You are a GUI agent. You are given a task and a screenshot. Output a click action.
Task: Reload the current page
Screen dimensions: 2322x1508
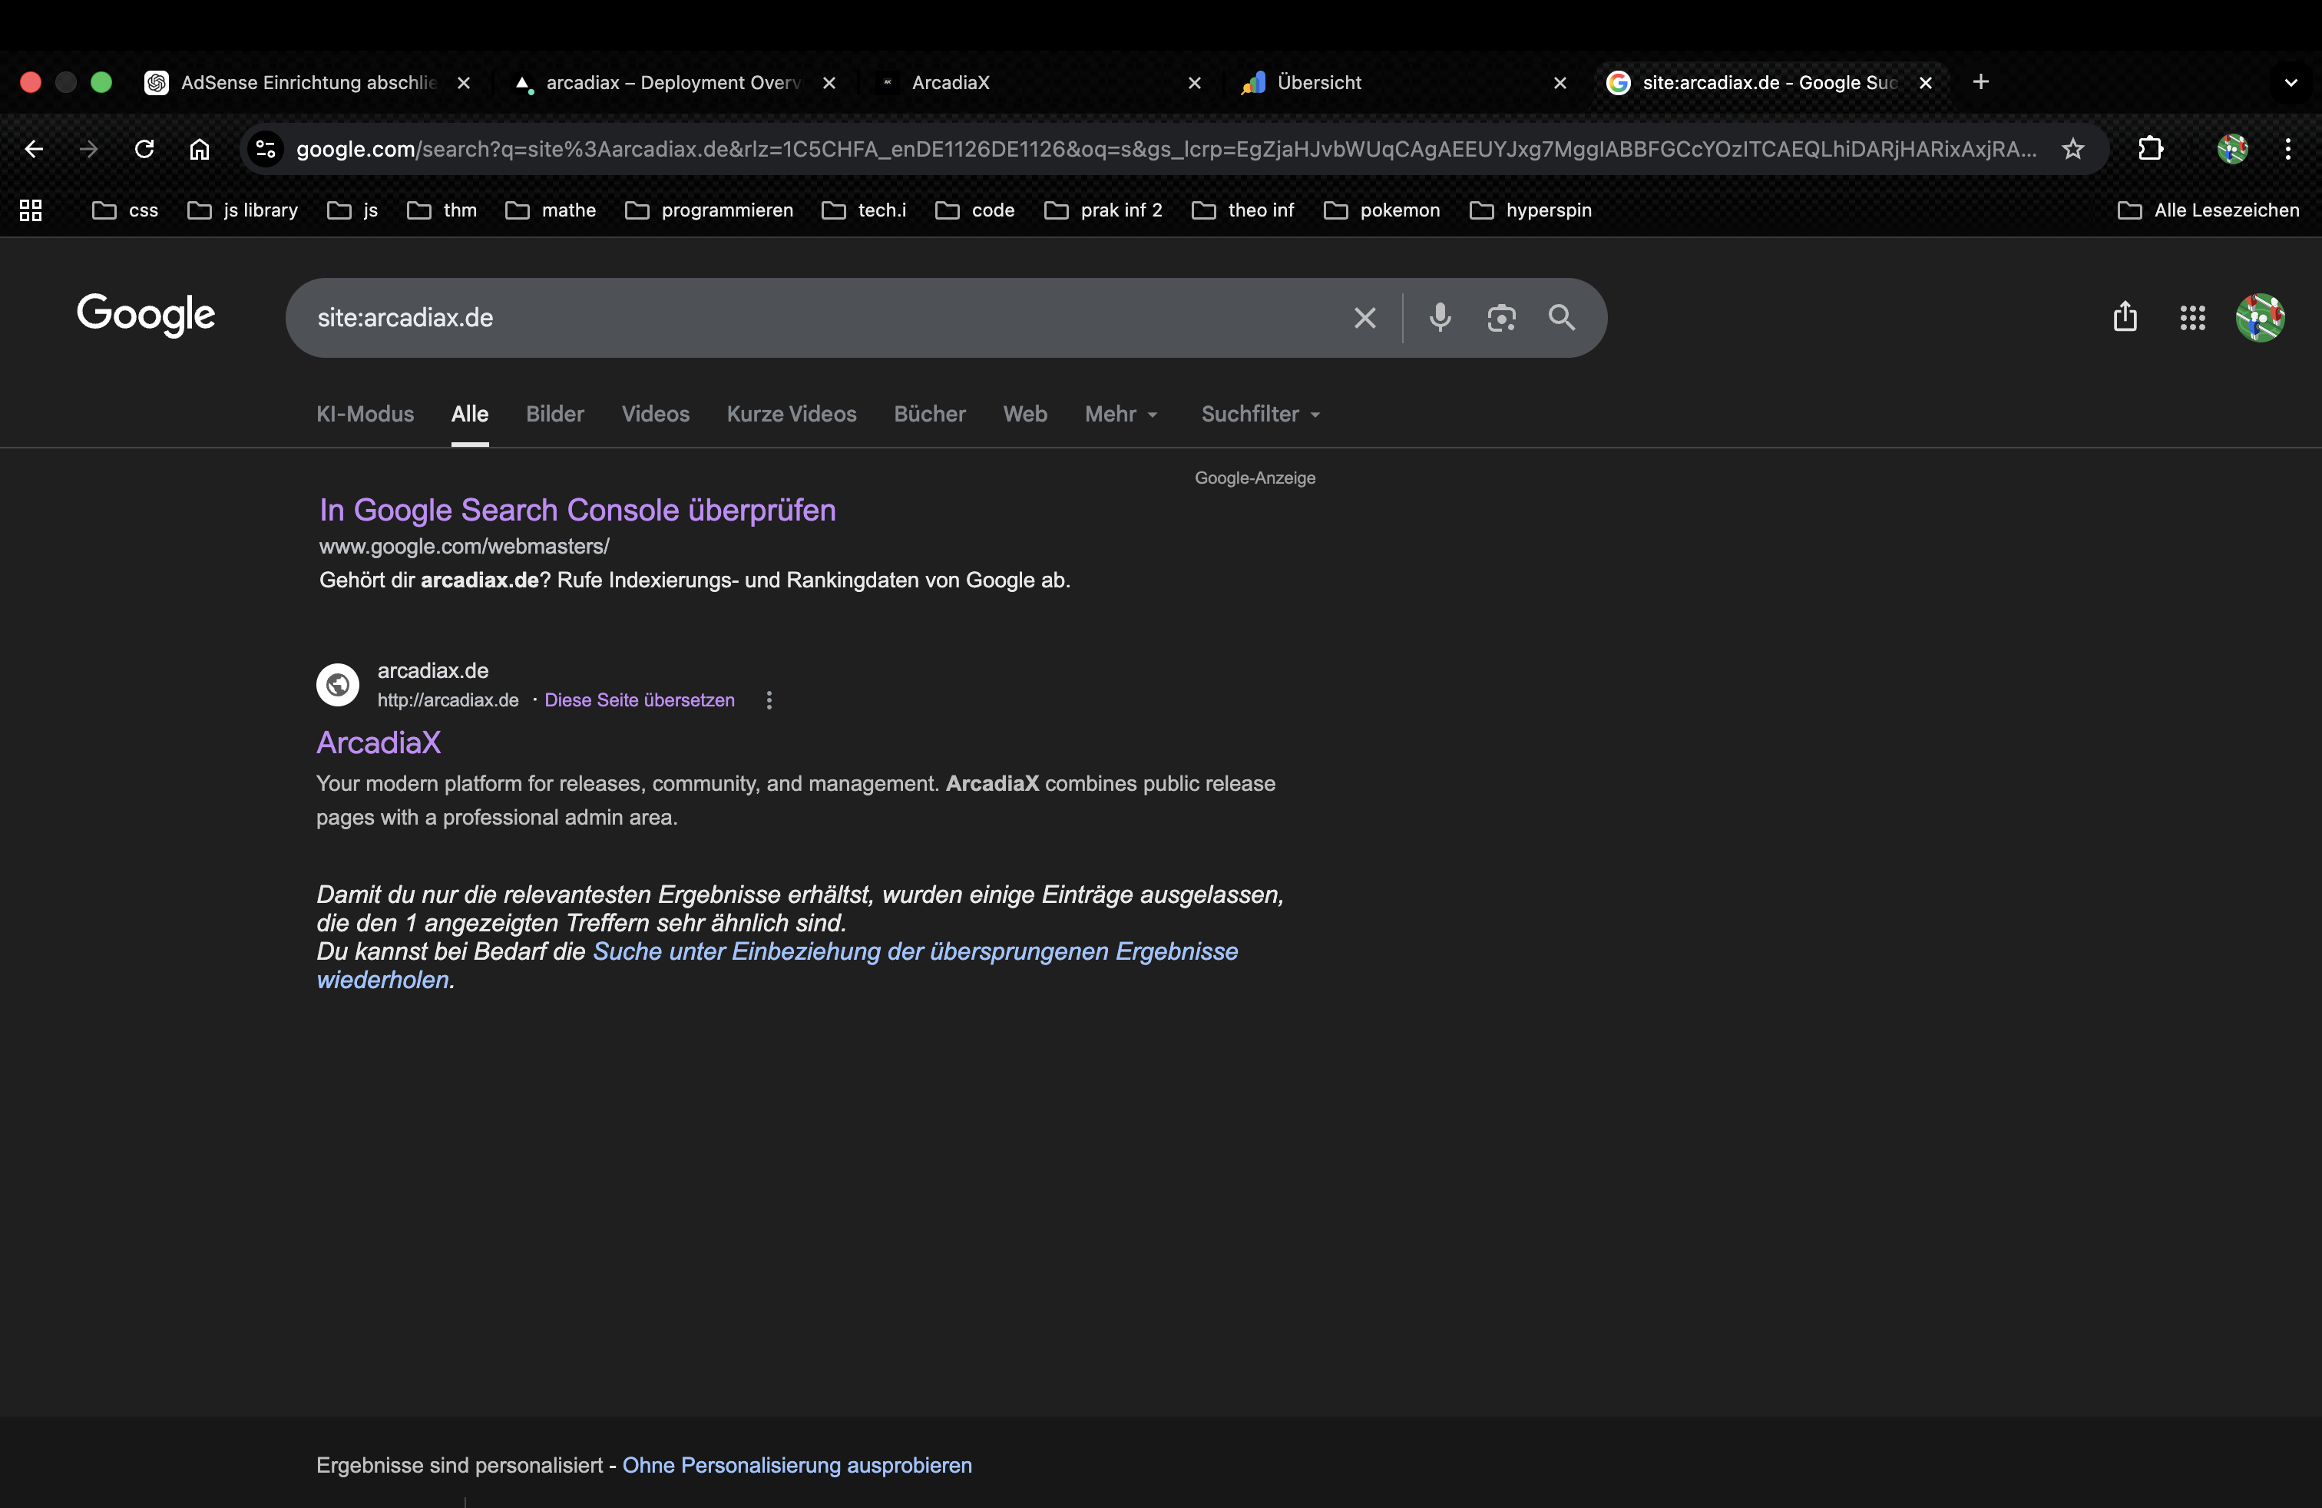tap(144, 148)
